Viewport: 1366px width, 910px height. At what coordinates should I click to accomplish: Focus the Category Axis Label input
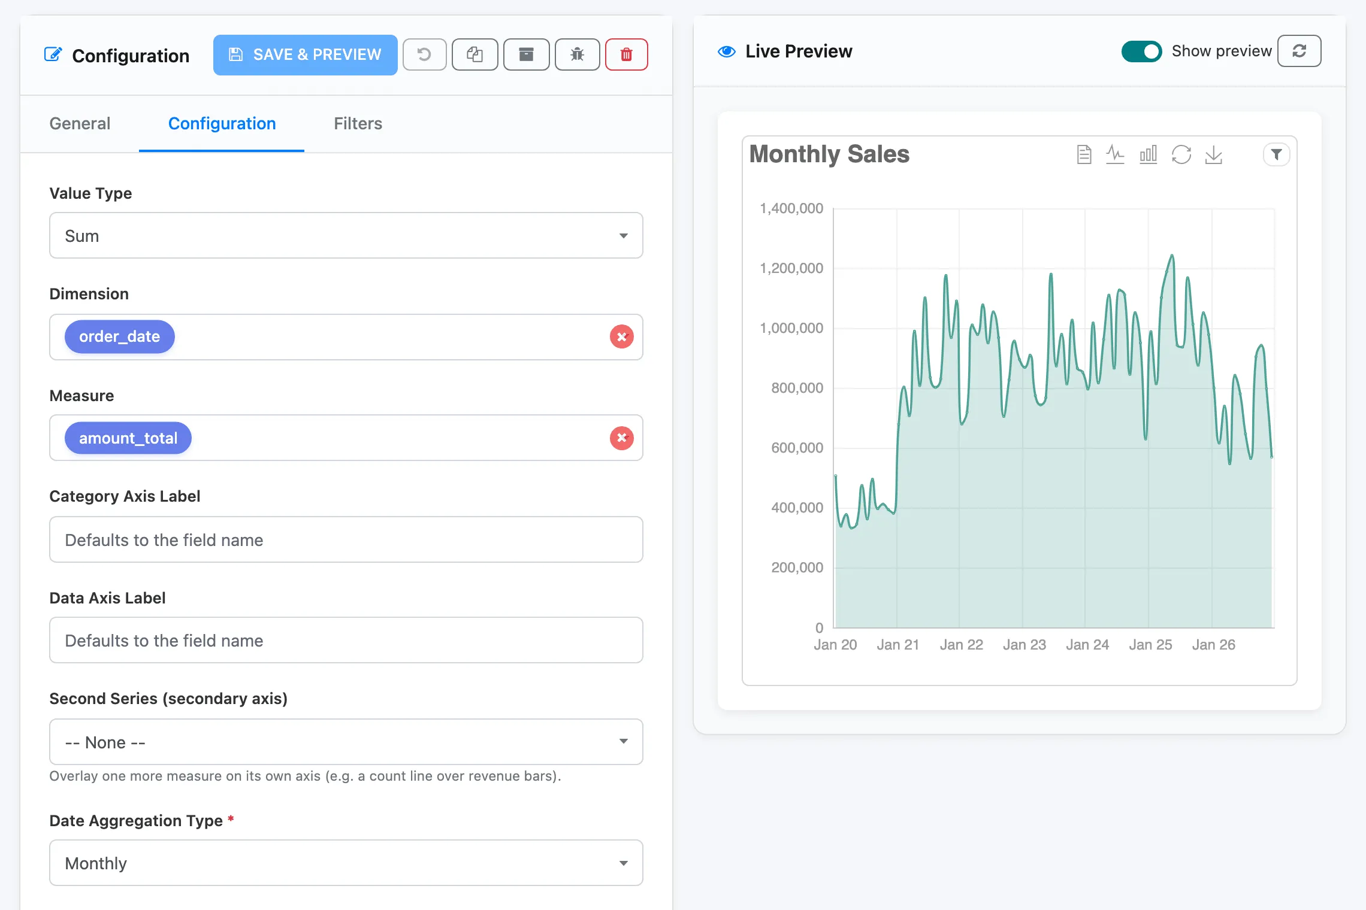(x=346, y=539)
